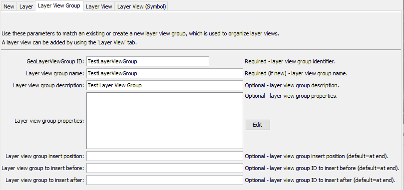Focus the GeoLayerViewGroup ID field
Image resolution: width=404 pixels, height=190 pixels.
pos(148,61)
